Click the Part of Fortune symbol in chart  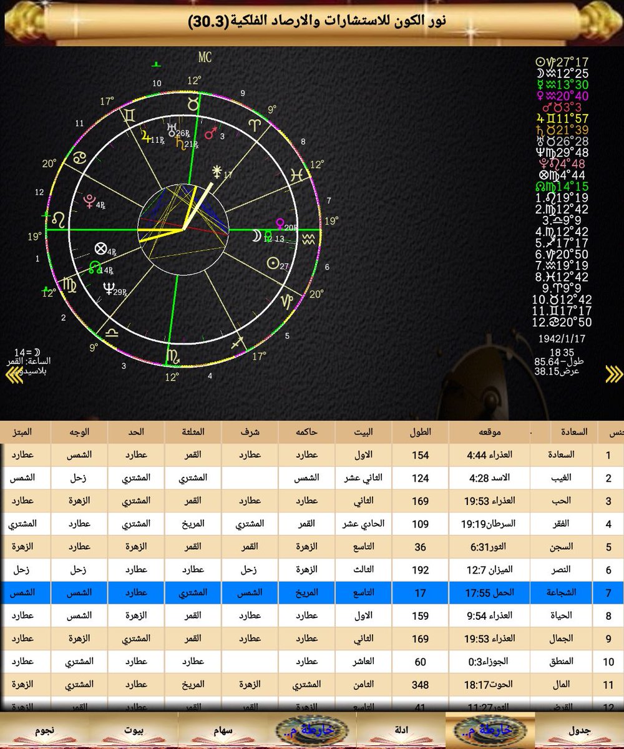(x=100, y=248)
